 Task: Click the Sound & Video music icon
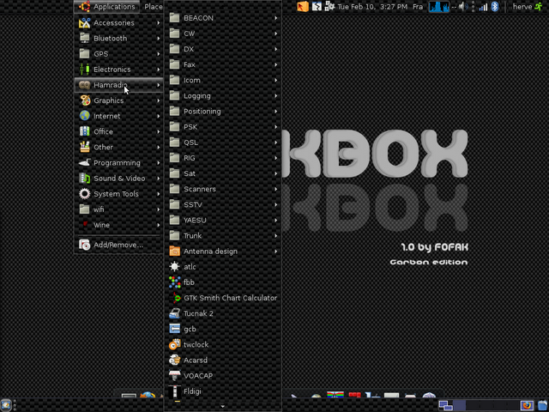click(x=84, y=179)
